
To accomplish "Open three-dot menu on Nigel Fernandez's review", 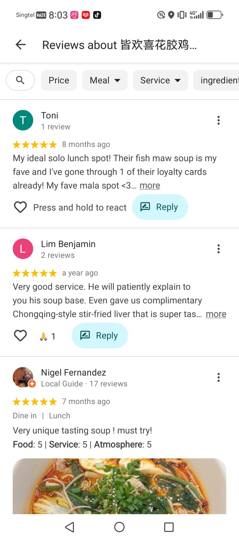I will point(218,377).
